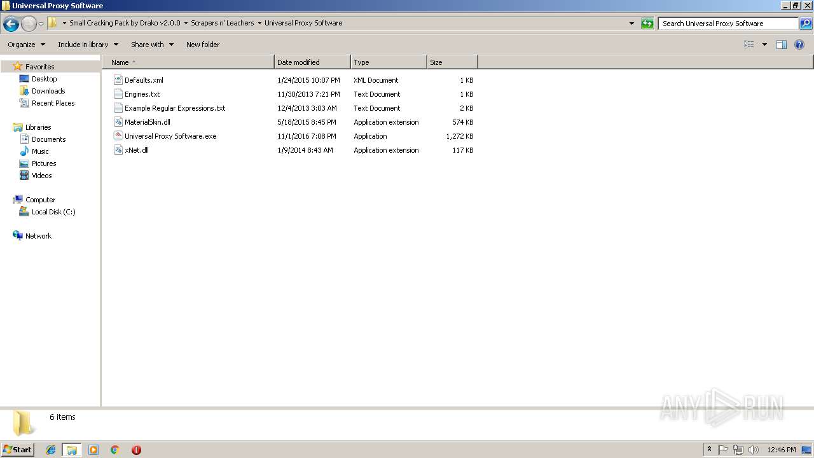Click the MaterialSkin.dll file name
This screenshot has width=814, height=458.
coord(148,122)
